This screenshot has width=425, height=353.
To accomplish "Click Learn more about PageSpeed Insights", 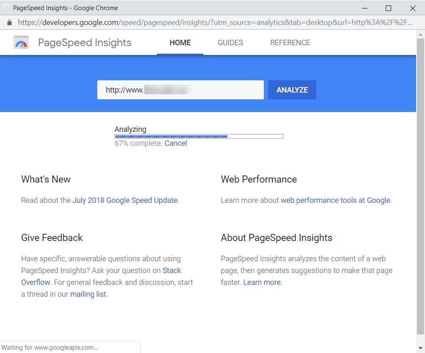I will 262,282.
